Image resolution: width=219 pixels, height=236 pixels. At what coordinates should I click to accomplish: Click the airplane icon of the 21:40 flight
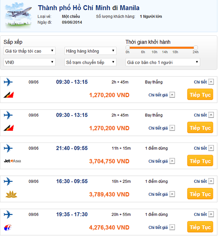[x=8, y=148]
